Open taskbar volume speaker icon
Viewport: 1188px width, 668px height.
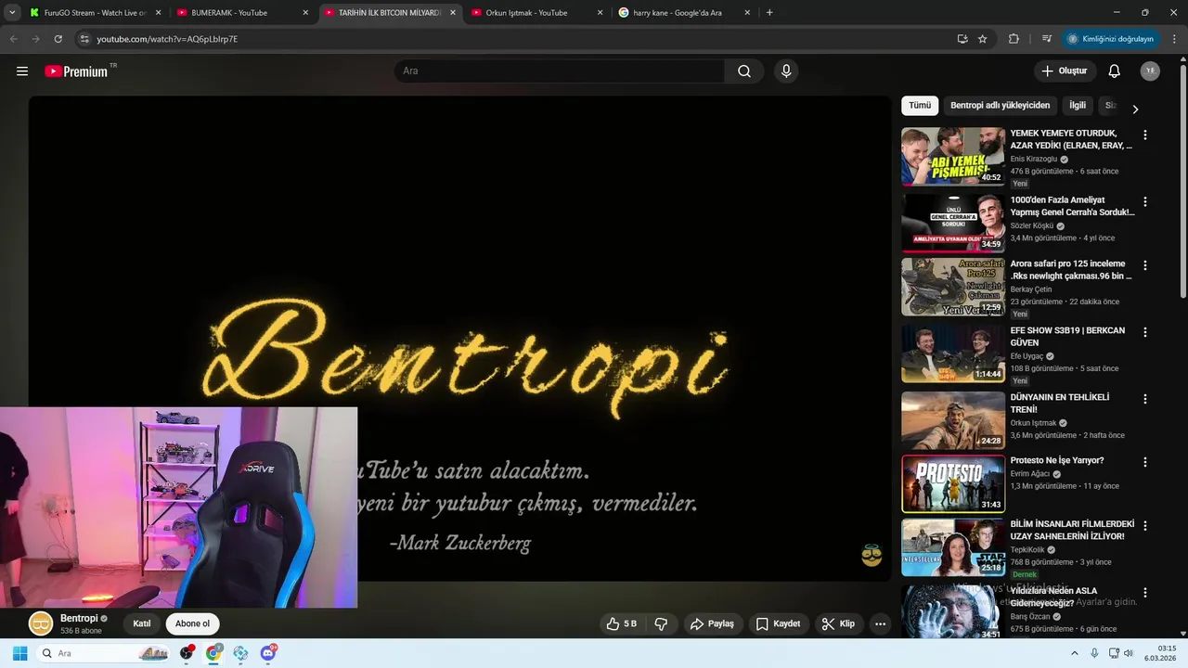point(1128,653)
